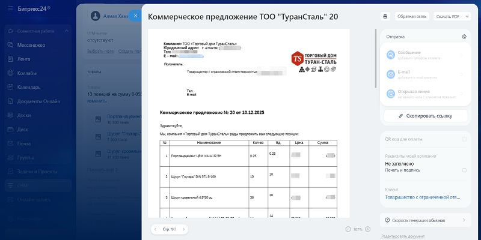481x240 pixels.
Task: Click the Disk sidebar icon
Action: (11, 129)
